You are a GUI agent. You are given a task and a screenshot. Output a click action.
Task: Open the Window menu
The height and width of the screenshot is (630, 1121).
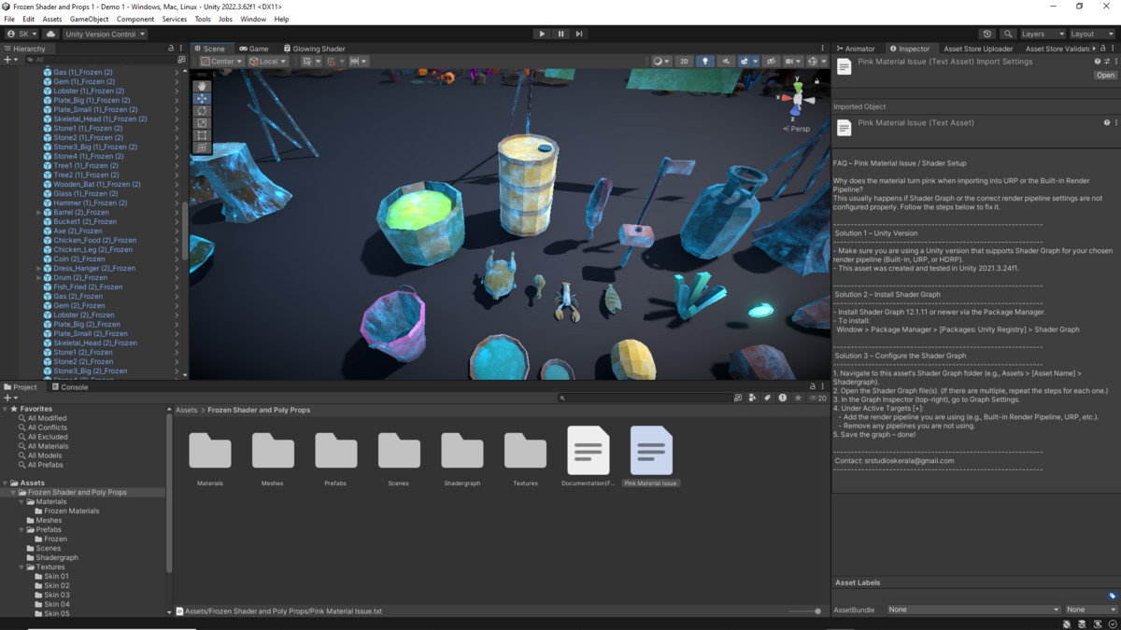[x=252, y=18]
